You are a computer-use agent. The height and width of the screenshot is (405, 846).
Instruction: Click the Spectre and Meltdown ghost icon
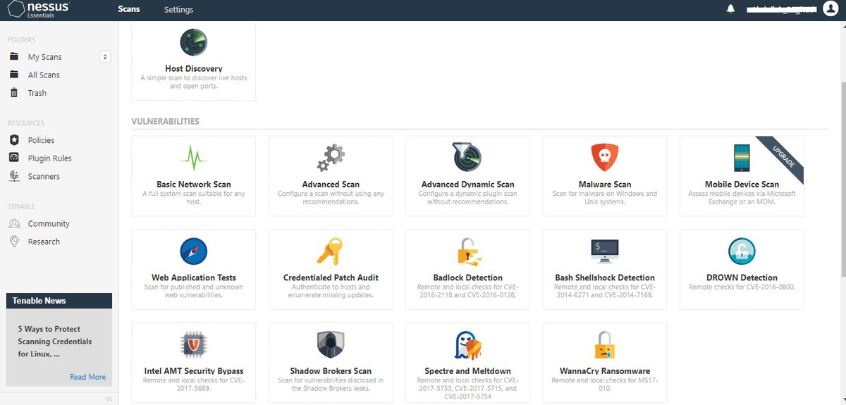467,344
